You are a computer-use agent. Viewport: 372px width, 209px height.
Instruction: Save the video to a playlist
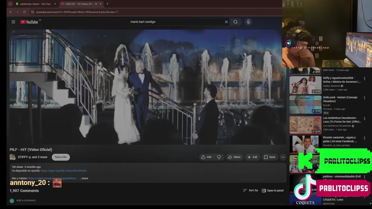269,157
